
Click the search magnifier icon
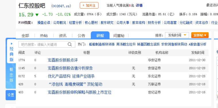point(70,45)
